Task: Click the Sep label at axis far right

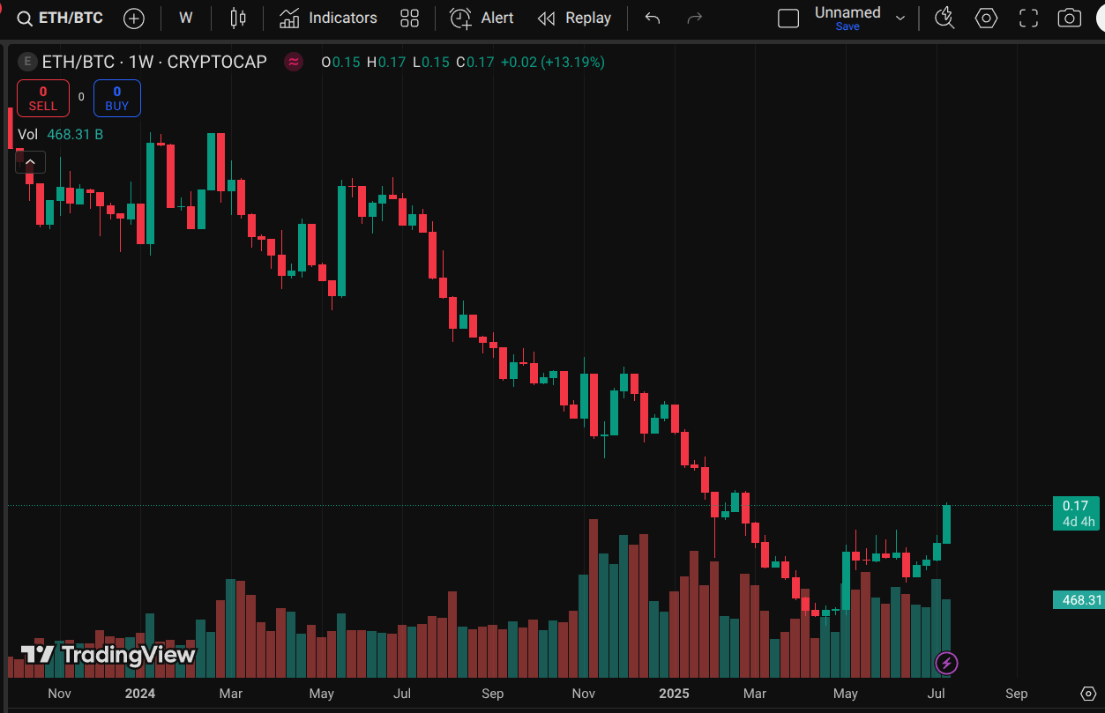Action: tap(1016, 694)
